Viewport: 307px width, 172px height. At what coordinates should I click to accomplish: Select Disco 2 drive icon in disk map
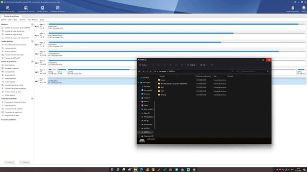(37, 35)
